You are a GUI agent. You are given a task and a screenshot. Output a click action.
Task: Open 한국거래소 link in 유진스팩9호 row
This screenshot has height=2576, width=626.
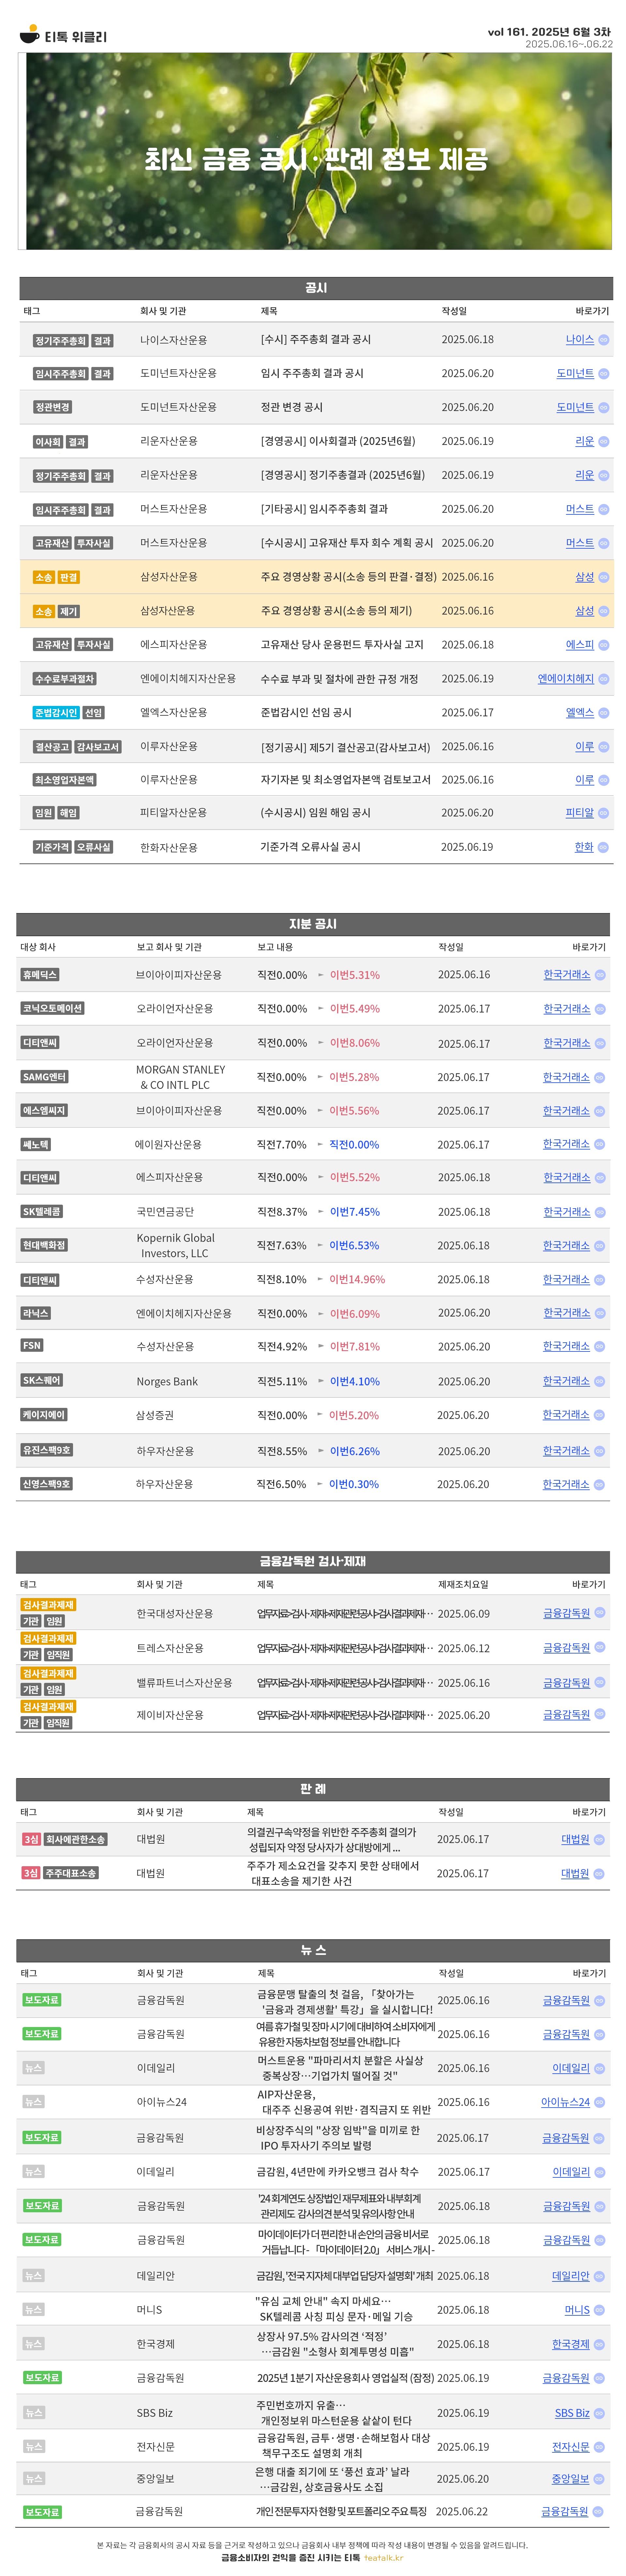566,1451
